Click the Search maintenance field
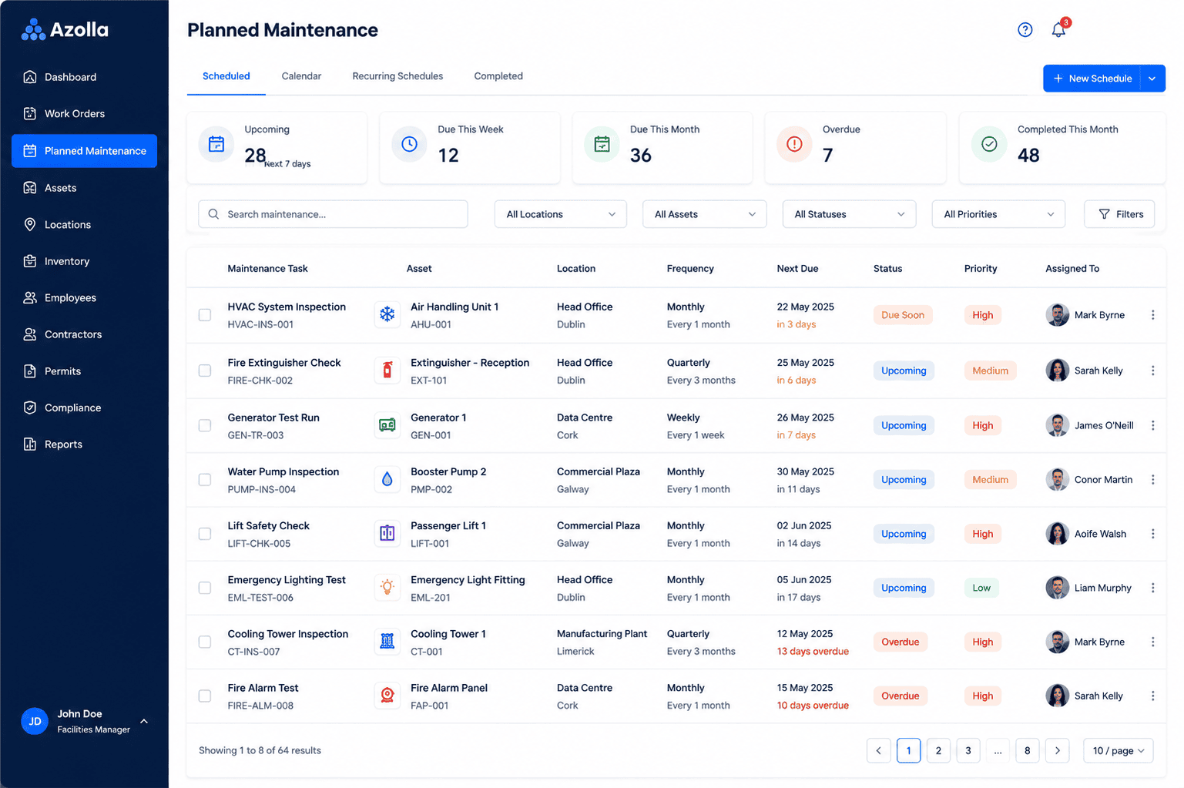Screen dimensions: 1184x788 point(333,214)
